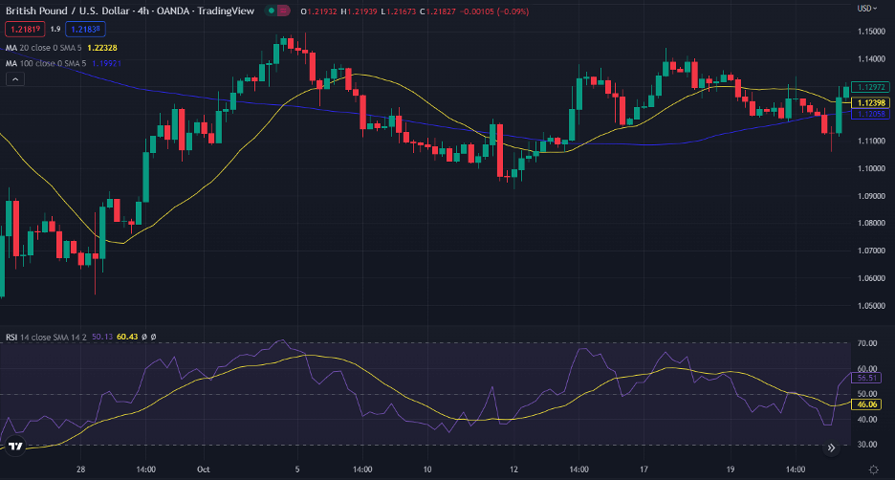Click the purple RSI 56.51 value label
This screenshot has width=895, height=480.
click(x=868, y=378)
